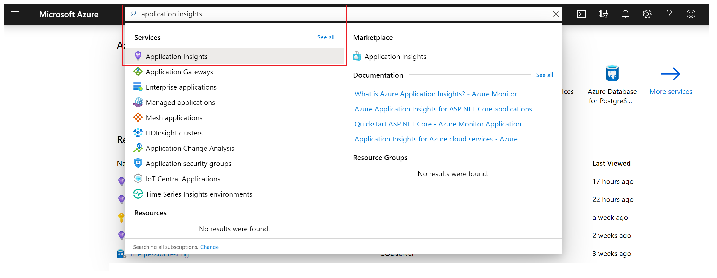This screenshot has width=717, height=278.
Task: Click the '17 hours ago' cell
Action: pos(613,182)
